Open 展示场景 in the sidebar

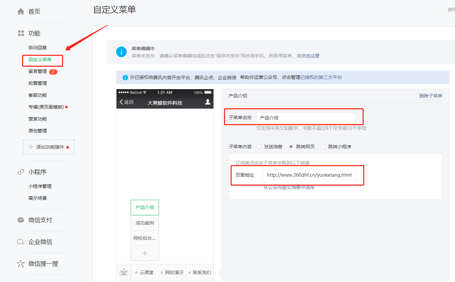tap(38, 198)
